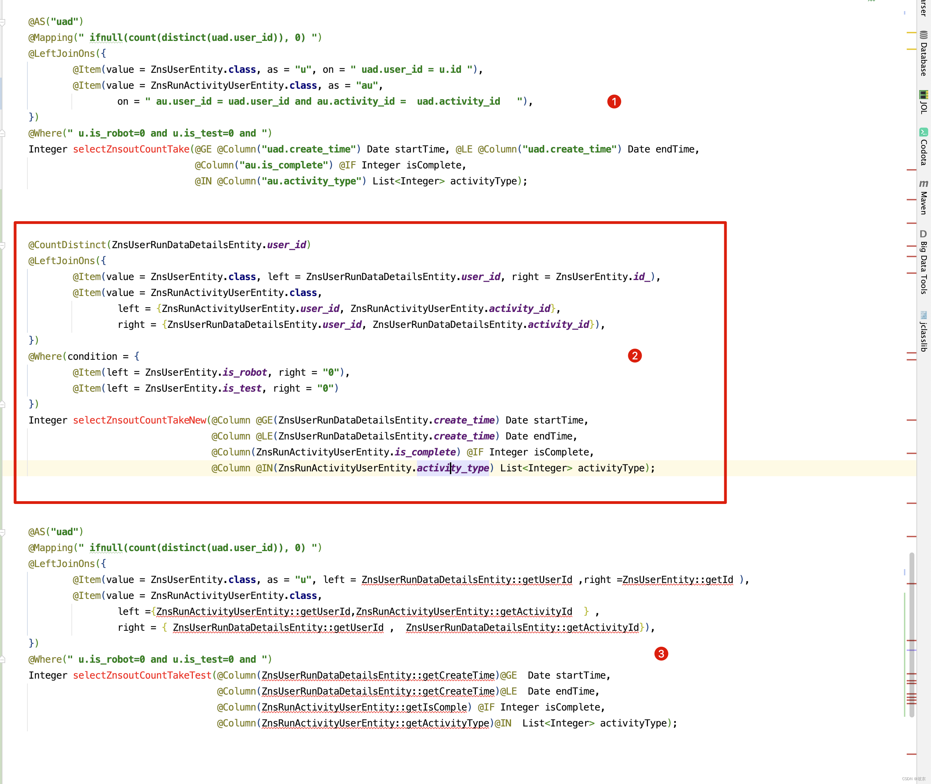Open the Maven tool window
931x784 pixels.
pyautogui.click(x=924, y=197)
